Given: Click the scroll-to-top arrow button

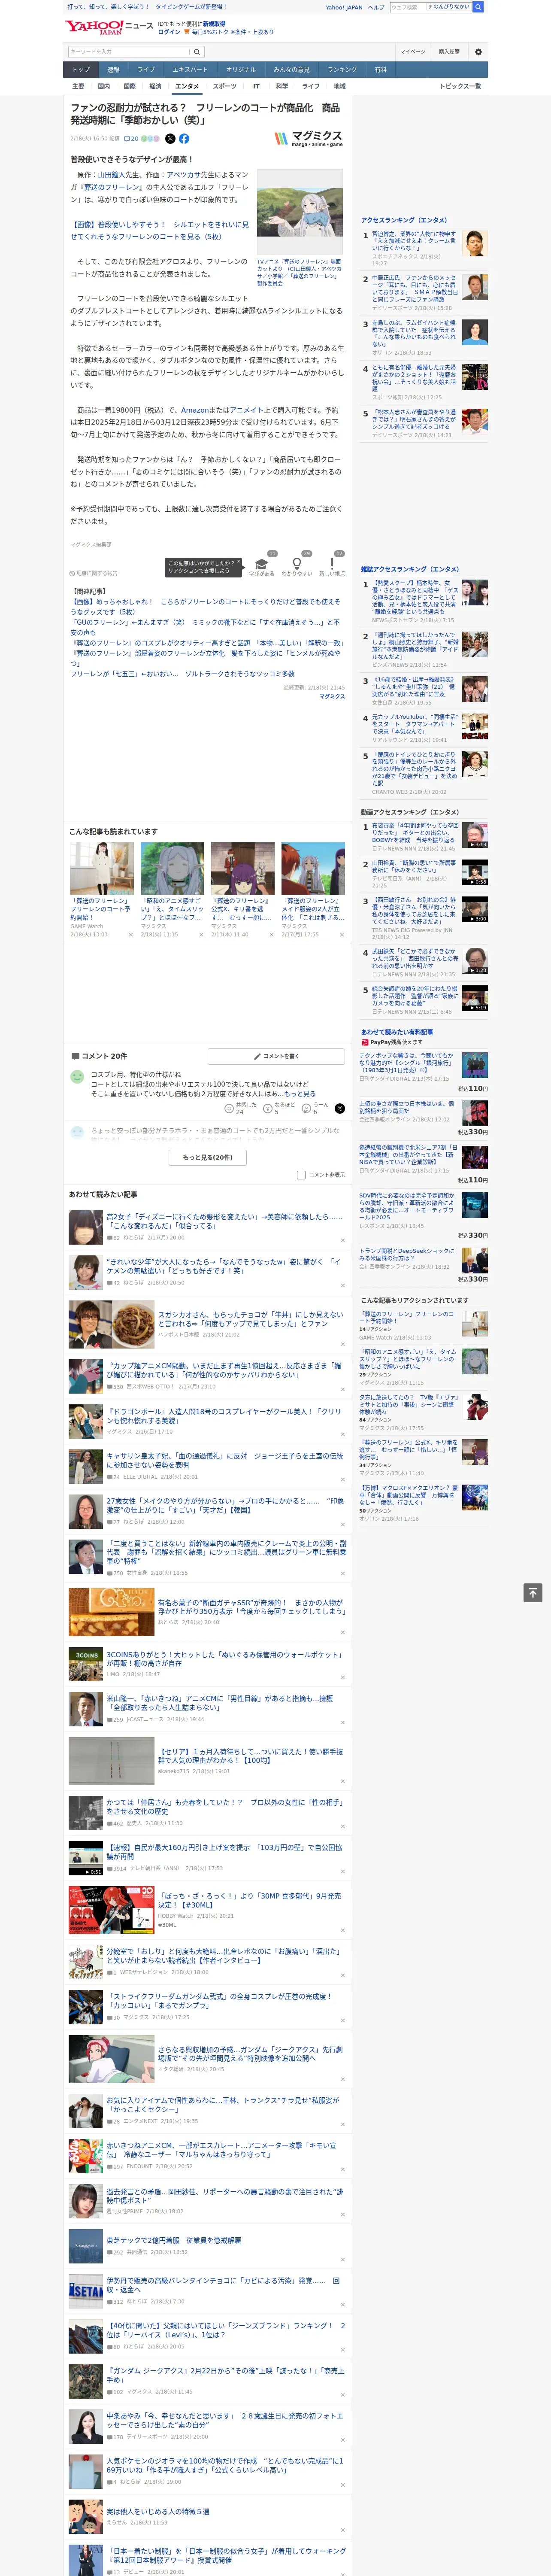Looking at the screenshot, I should (532, 1593).
